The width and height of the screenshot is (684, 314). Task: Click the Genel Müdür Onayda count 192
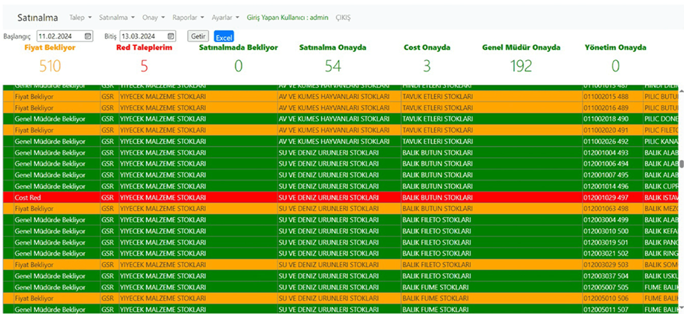(521, 66)
